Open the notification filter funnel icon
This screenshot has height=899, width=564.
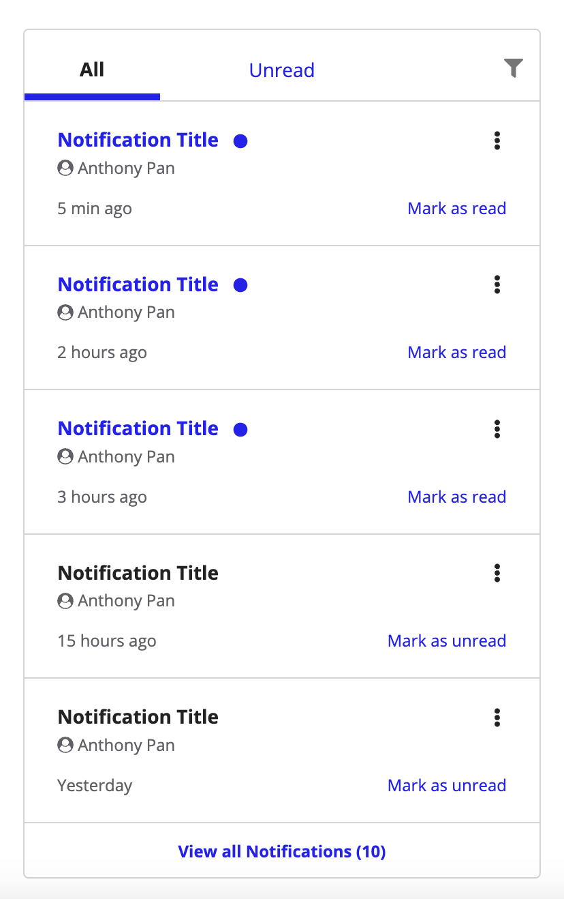point(513,68)
